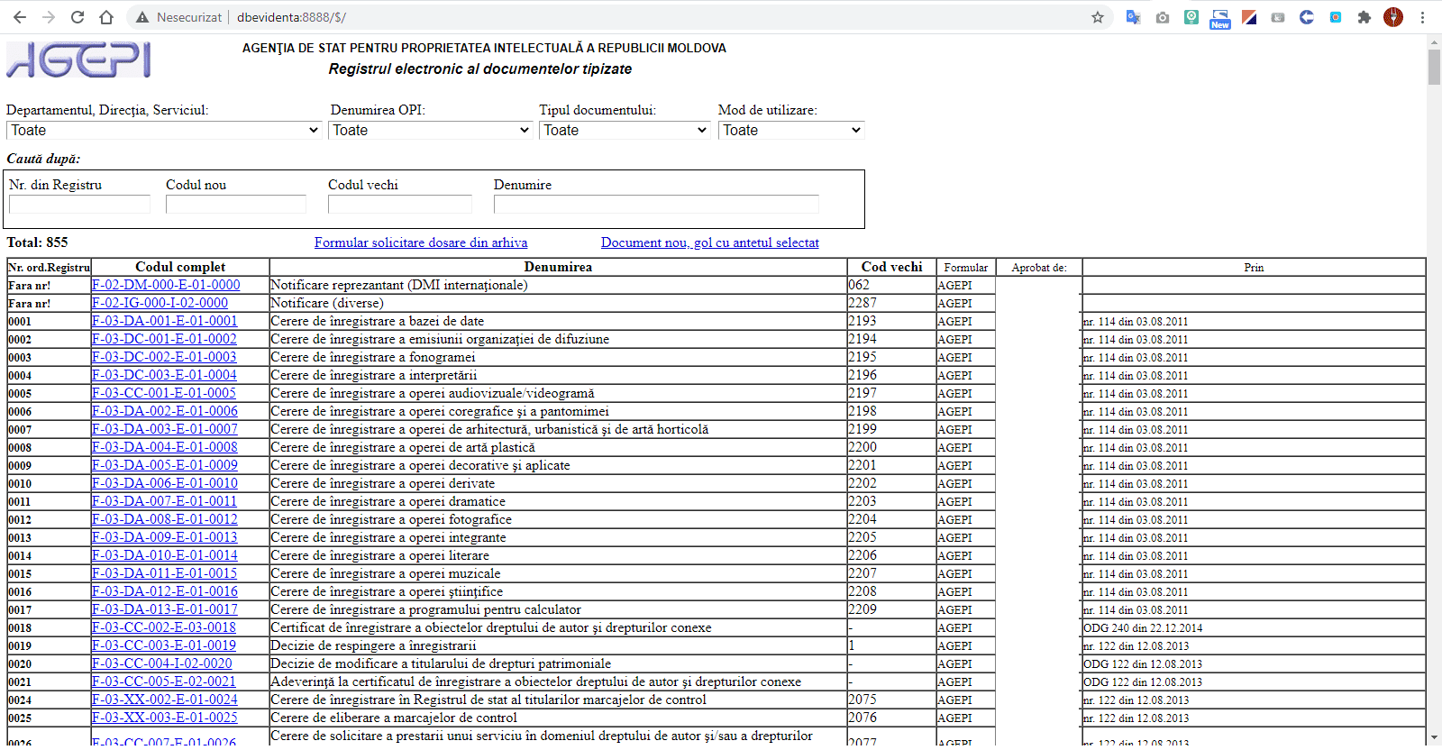View the not-secure site warning icon
Screen dimensions: 1442x750
pyautogui.click(x=142, y=17)
